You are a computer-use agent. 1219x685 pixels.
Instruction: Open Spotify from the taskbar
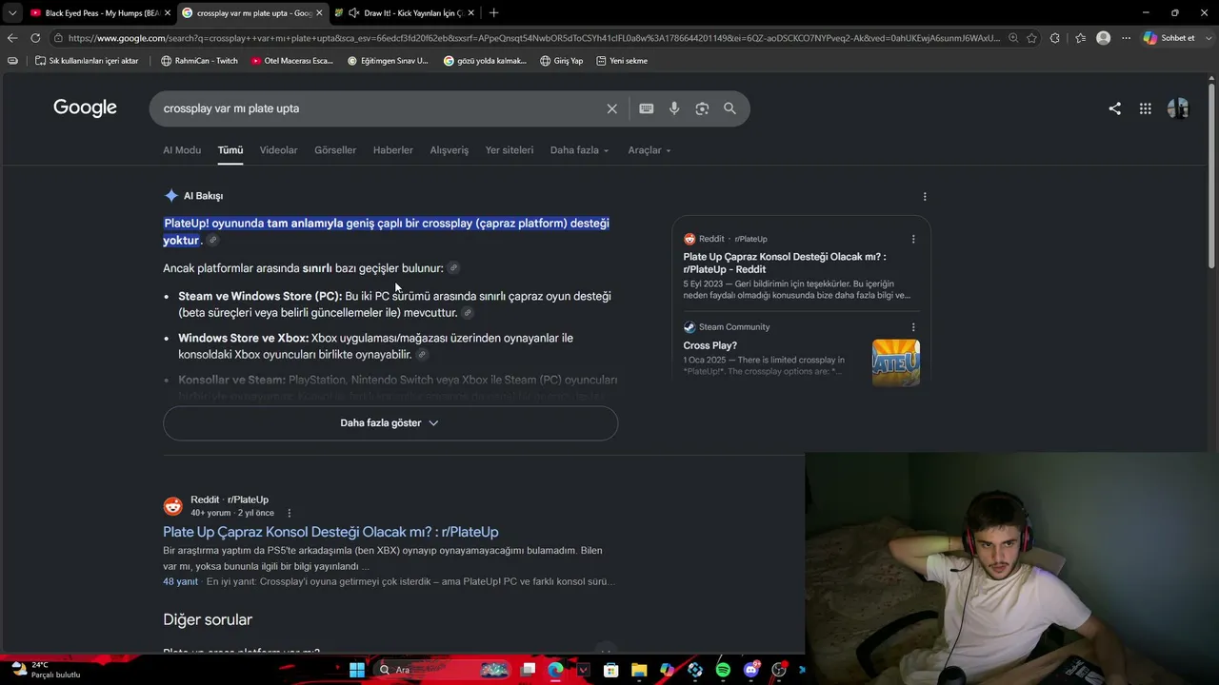click(723, 670)
